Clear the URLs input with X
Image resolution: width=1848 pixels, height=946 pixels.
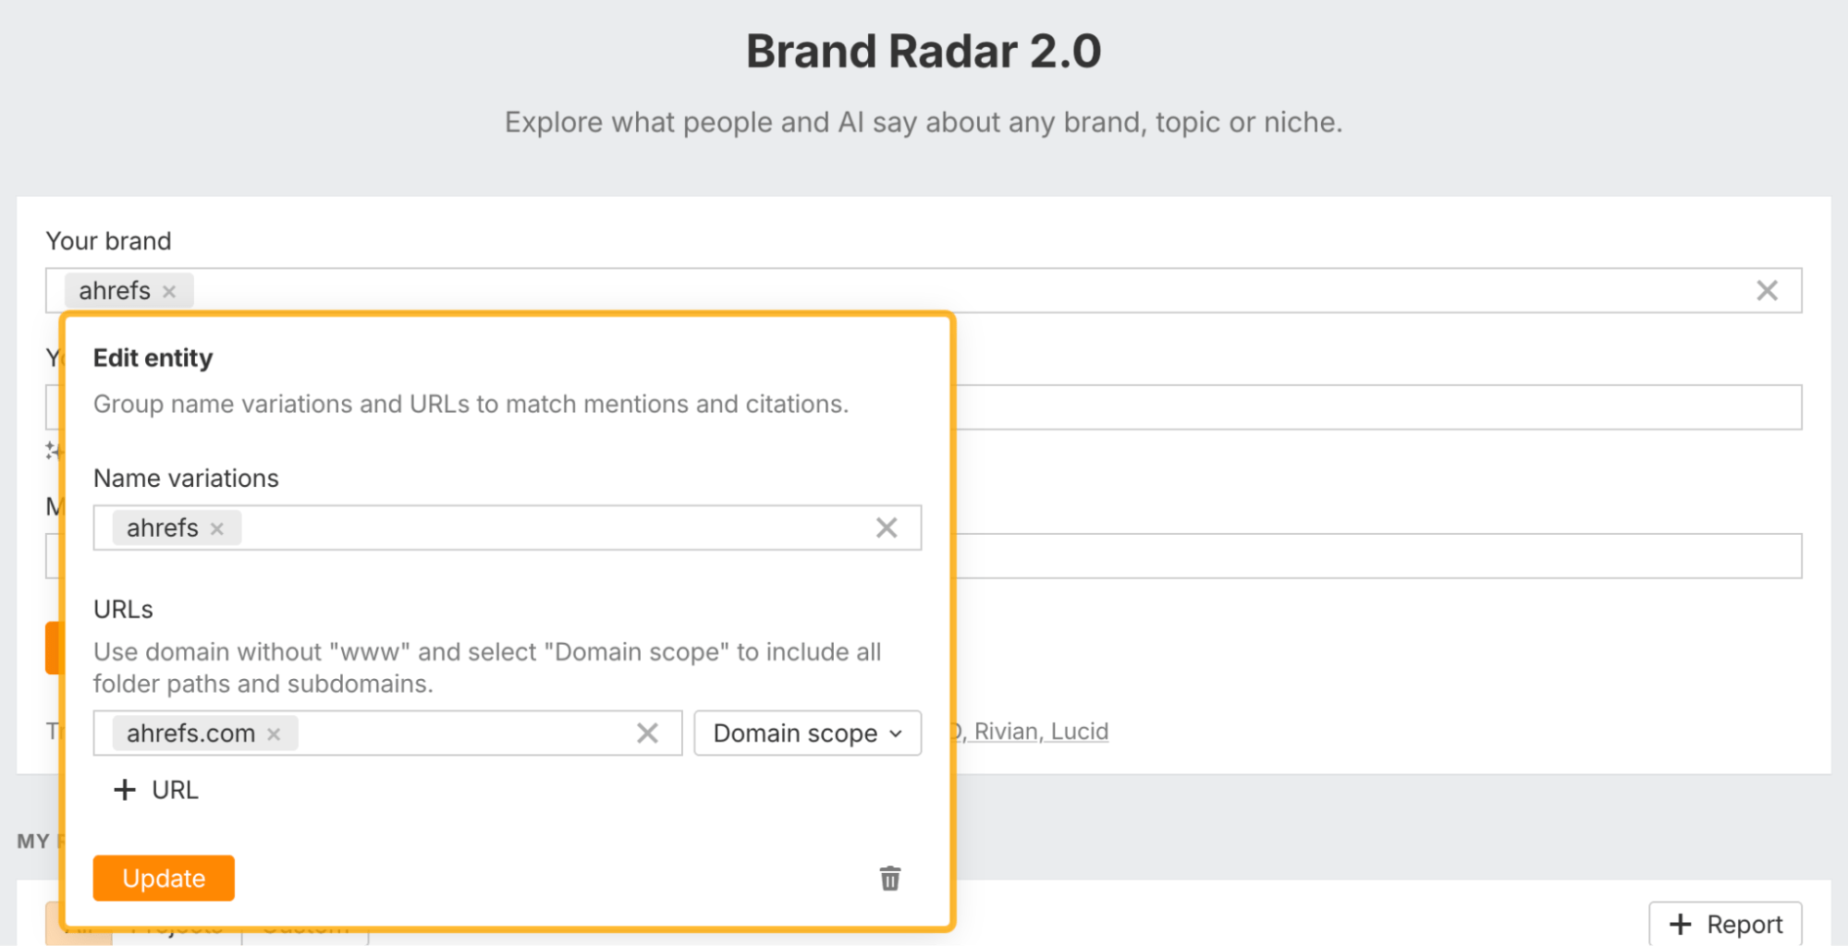(x=647, y=734)
